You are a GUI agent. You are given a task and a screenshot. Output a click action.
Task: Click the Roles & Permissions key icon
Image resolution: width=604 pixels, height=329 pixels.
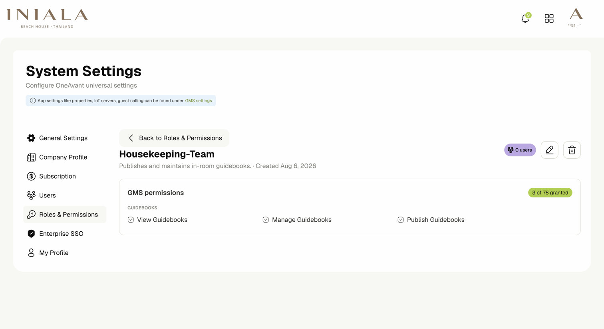[x=31, y=215]
